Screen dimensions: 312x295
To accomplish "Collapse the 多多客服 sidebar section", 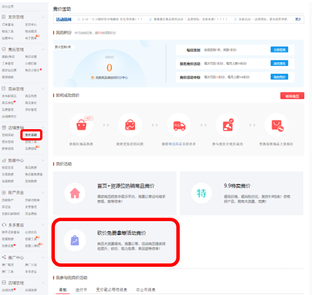I will point(43,225).
